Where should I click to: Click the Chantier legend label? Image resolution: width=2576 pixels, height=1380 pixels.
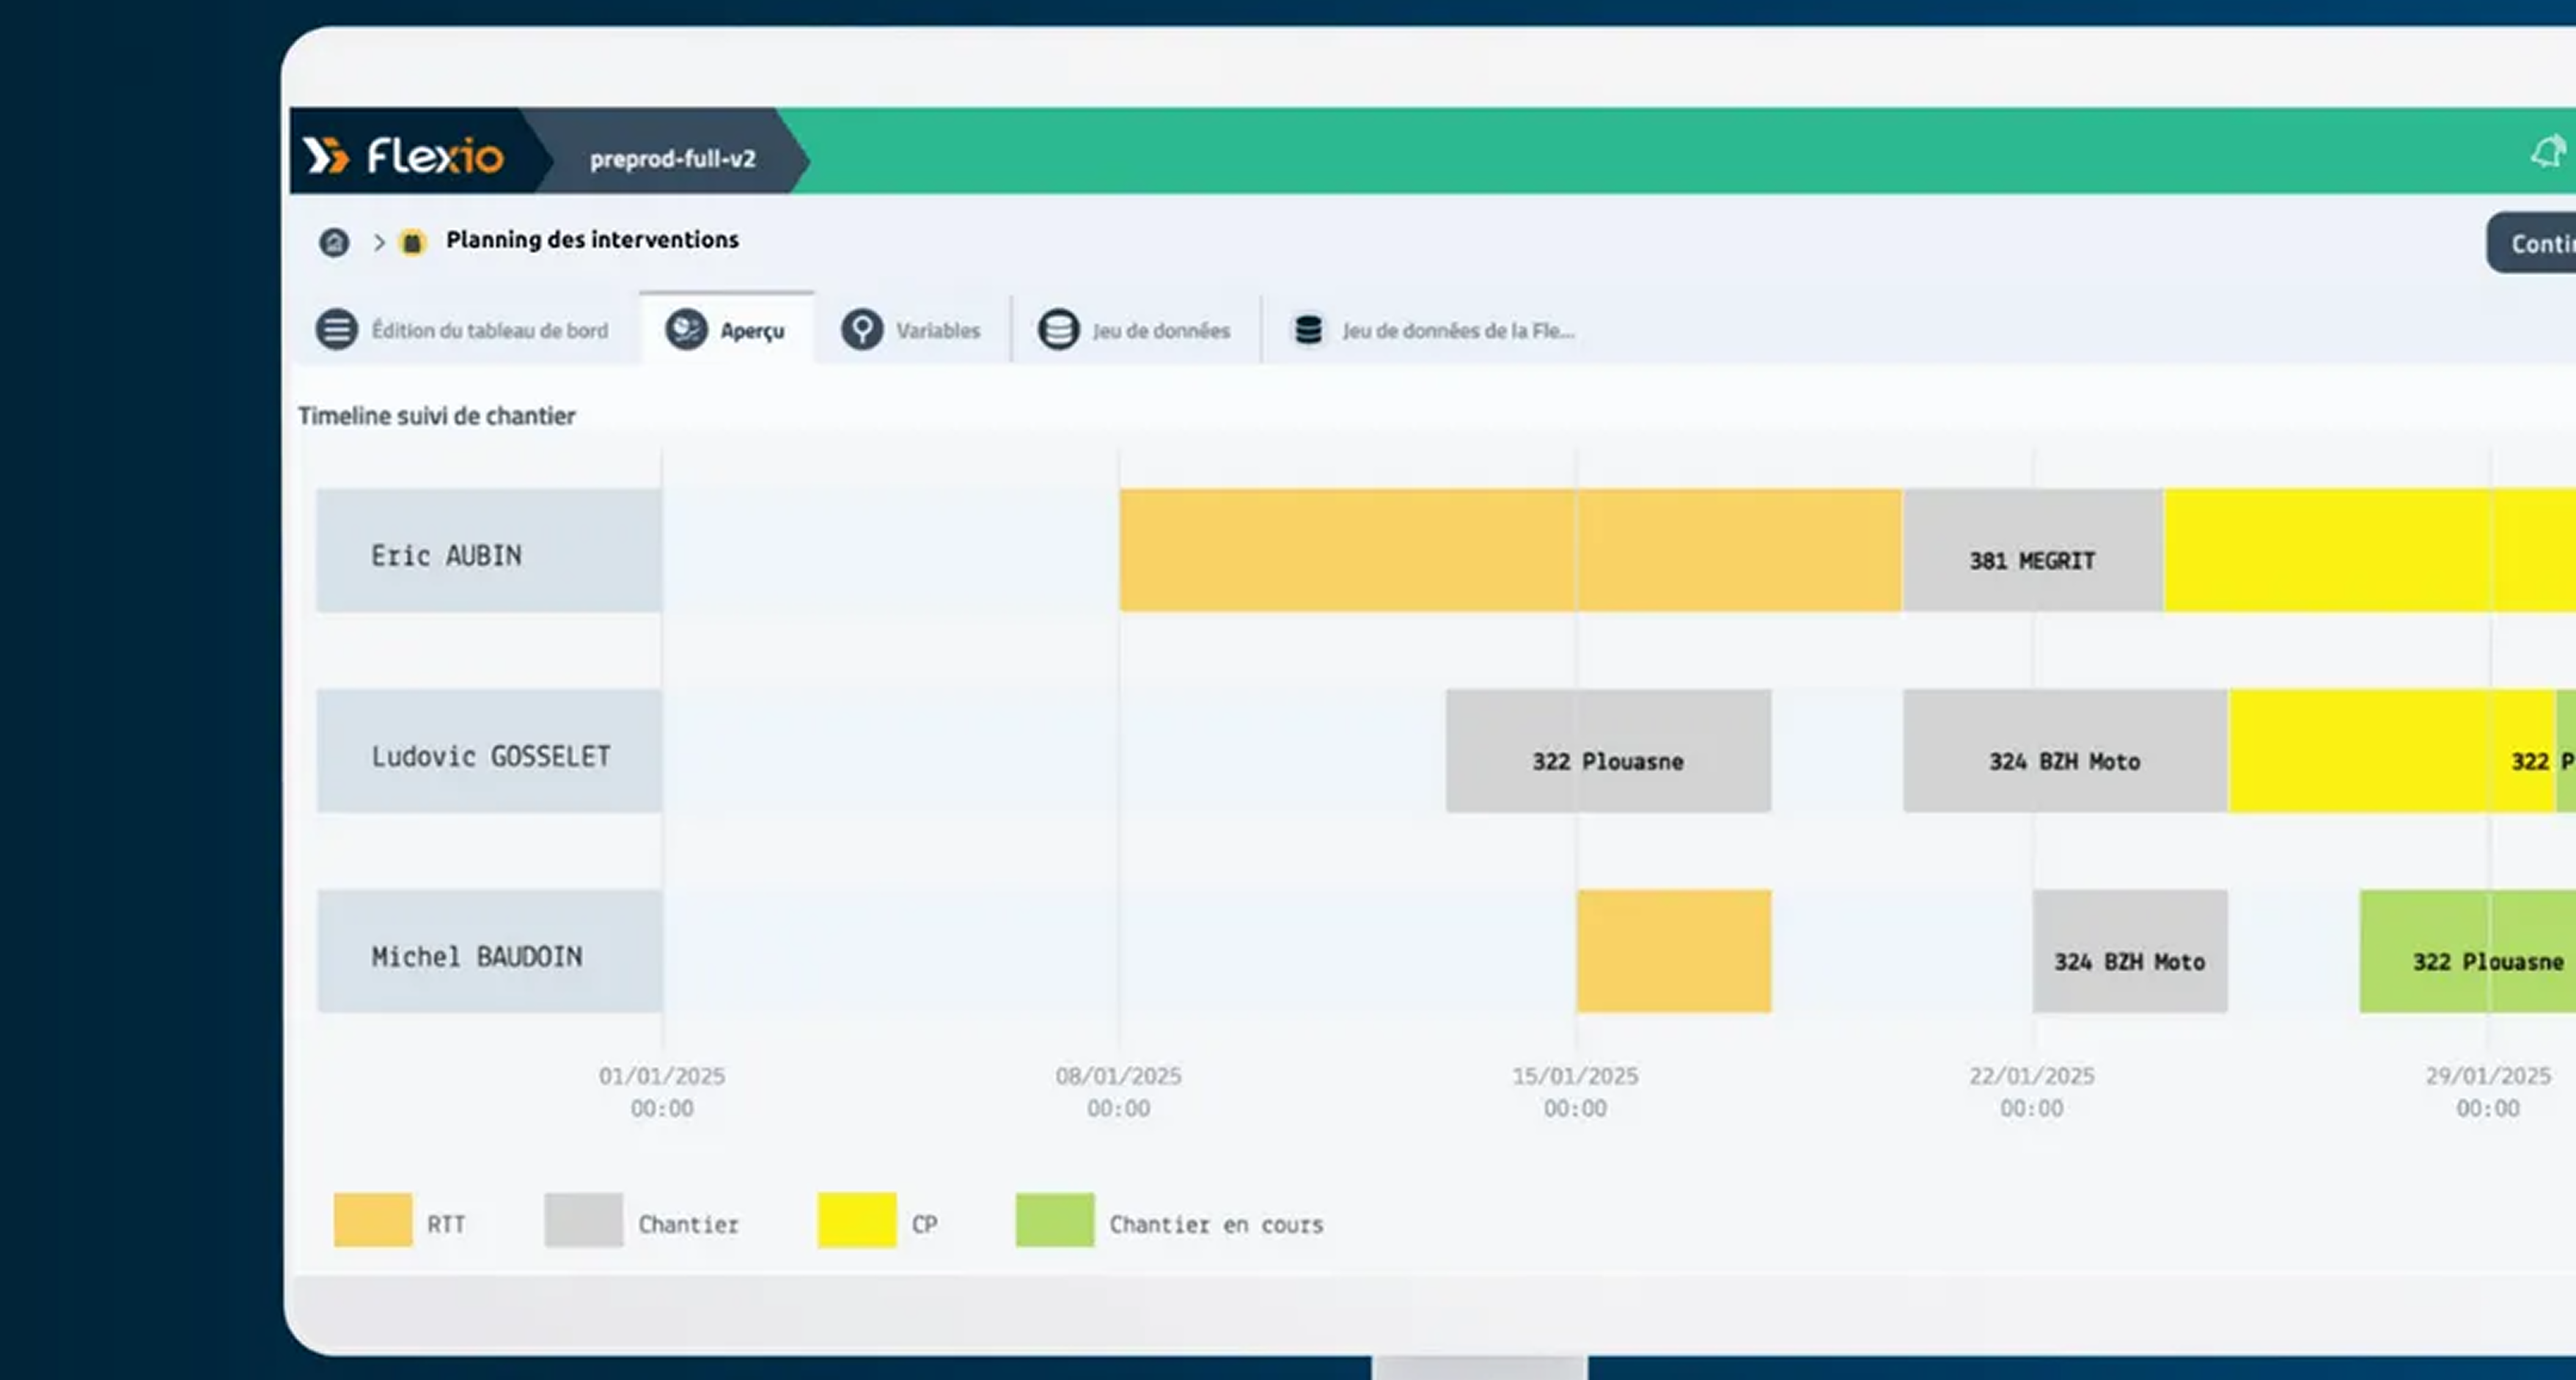tap(688, 1224)
